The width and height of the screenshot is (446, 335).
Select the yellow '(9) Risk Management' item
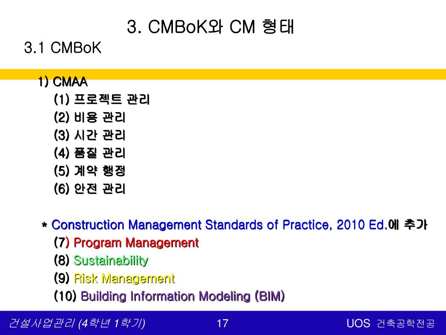[114, 278]
